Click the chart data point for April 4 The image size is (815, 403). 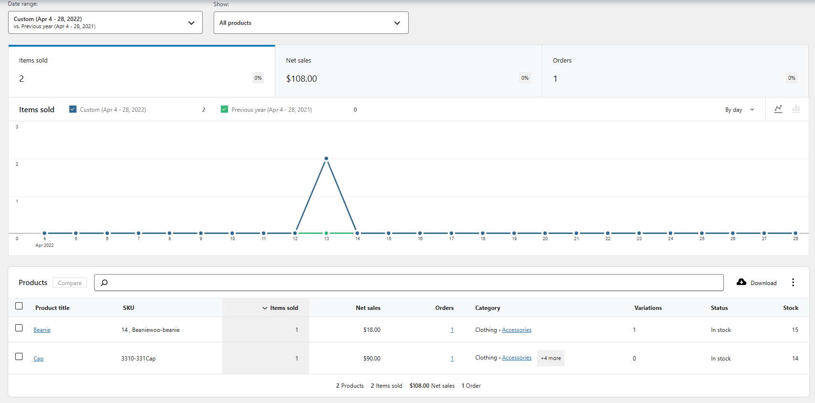coord(44,233)
